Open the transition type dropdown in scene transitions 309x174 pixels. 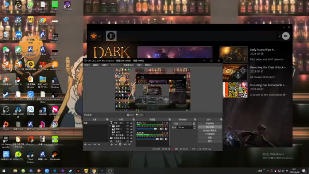click(x=182, y=124)
